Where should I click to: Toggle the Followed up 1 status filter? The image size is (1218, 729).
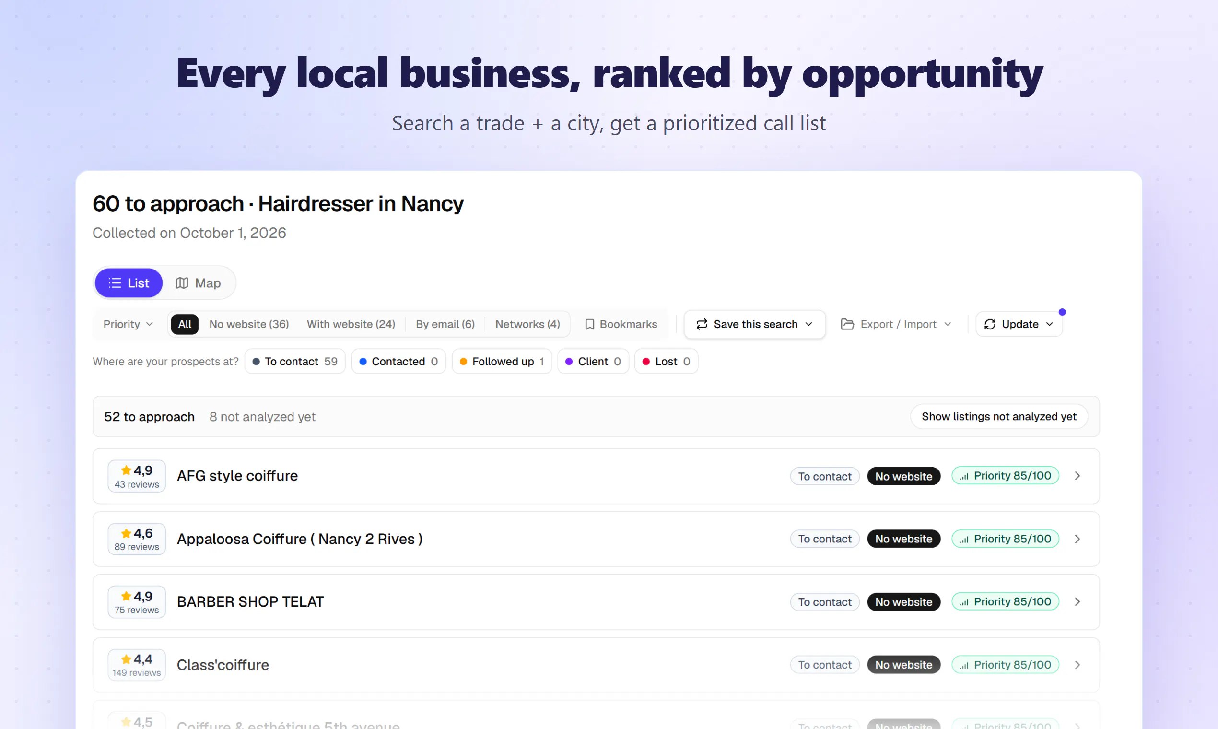point(502,362)
